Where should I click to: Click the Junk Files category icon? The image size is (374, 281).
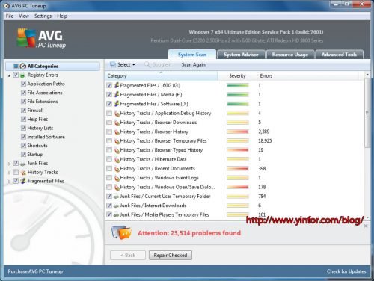[23, 164]
